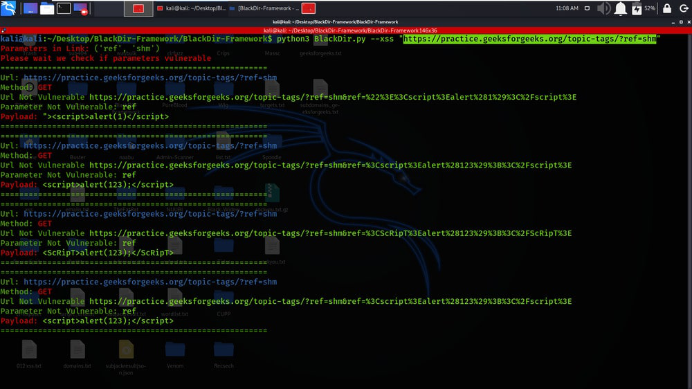Lock the screen with the padlock icon
The height and width of the screenshot is (389, 692).
tap(667, 8)
